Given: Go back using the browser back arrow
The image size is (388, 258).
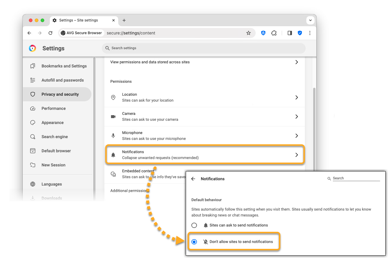Looking at the screenshot, I should pos(29,33).
